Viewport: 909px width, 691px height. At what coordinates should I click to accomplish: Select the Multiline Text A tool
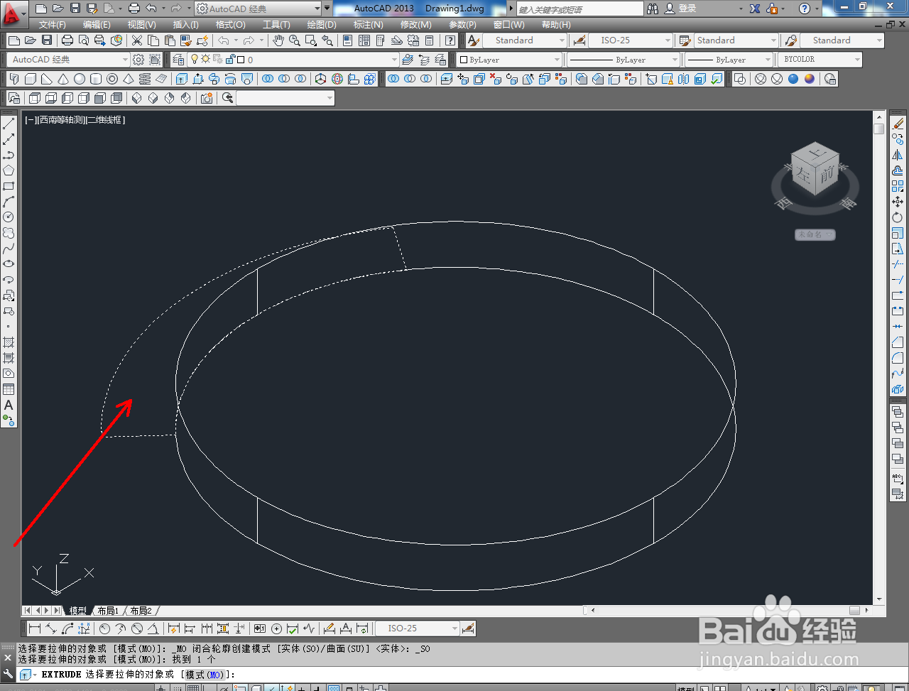tap(9, 405)
